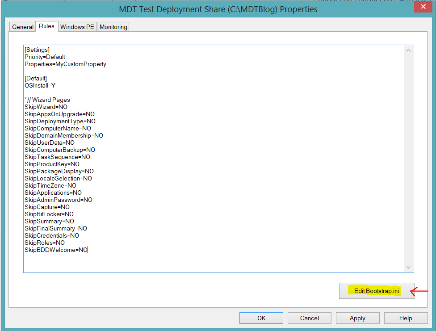Click the SkipTaskSequence=NO line
This screenshot has height=331, width=436.
tap(57, 157)
